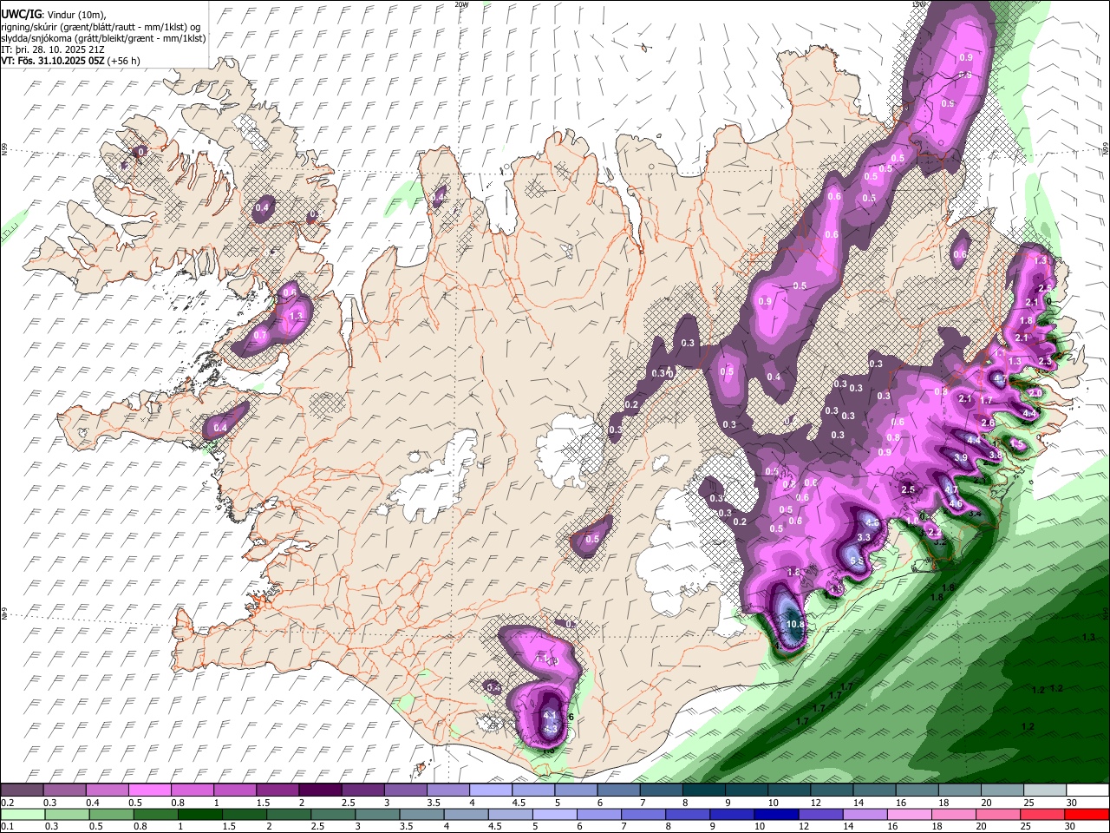Click the '0.1' label on the rain scale
Screen dimensions: 1110x833
click(x=7, y=826)
